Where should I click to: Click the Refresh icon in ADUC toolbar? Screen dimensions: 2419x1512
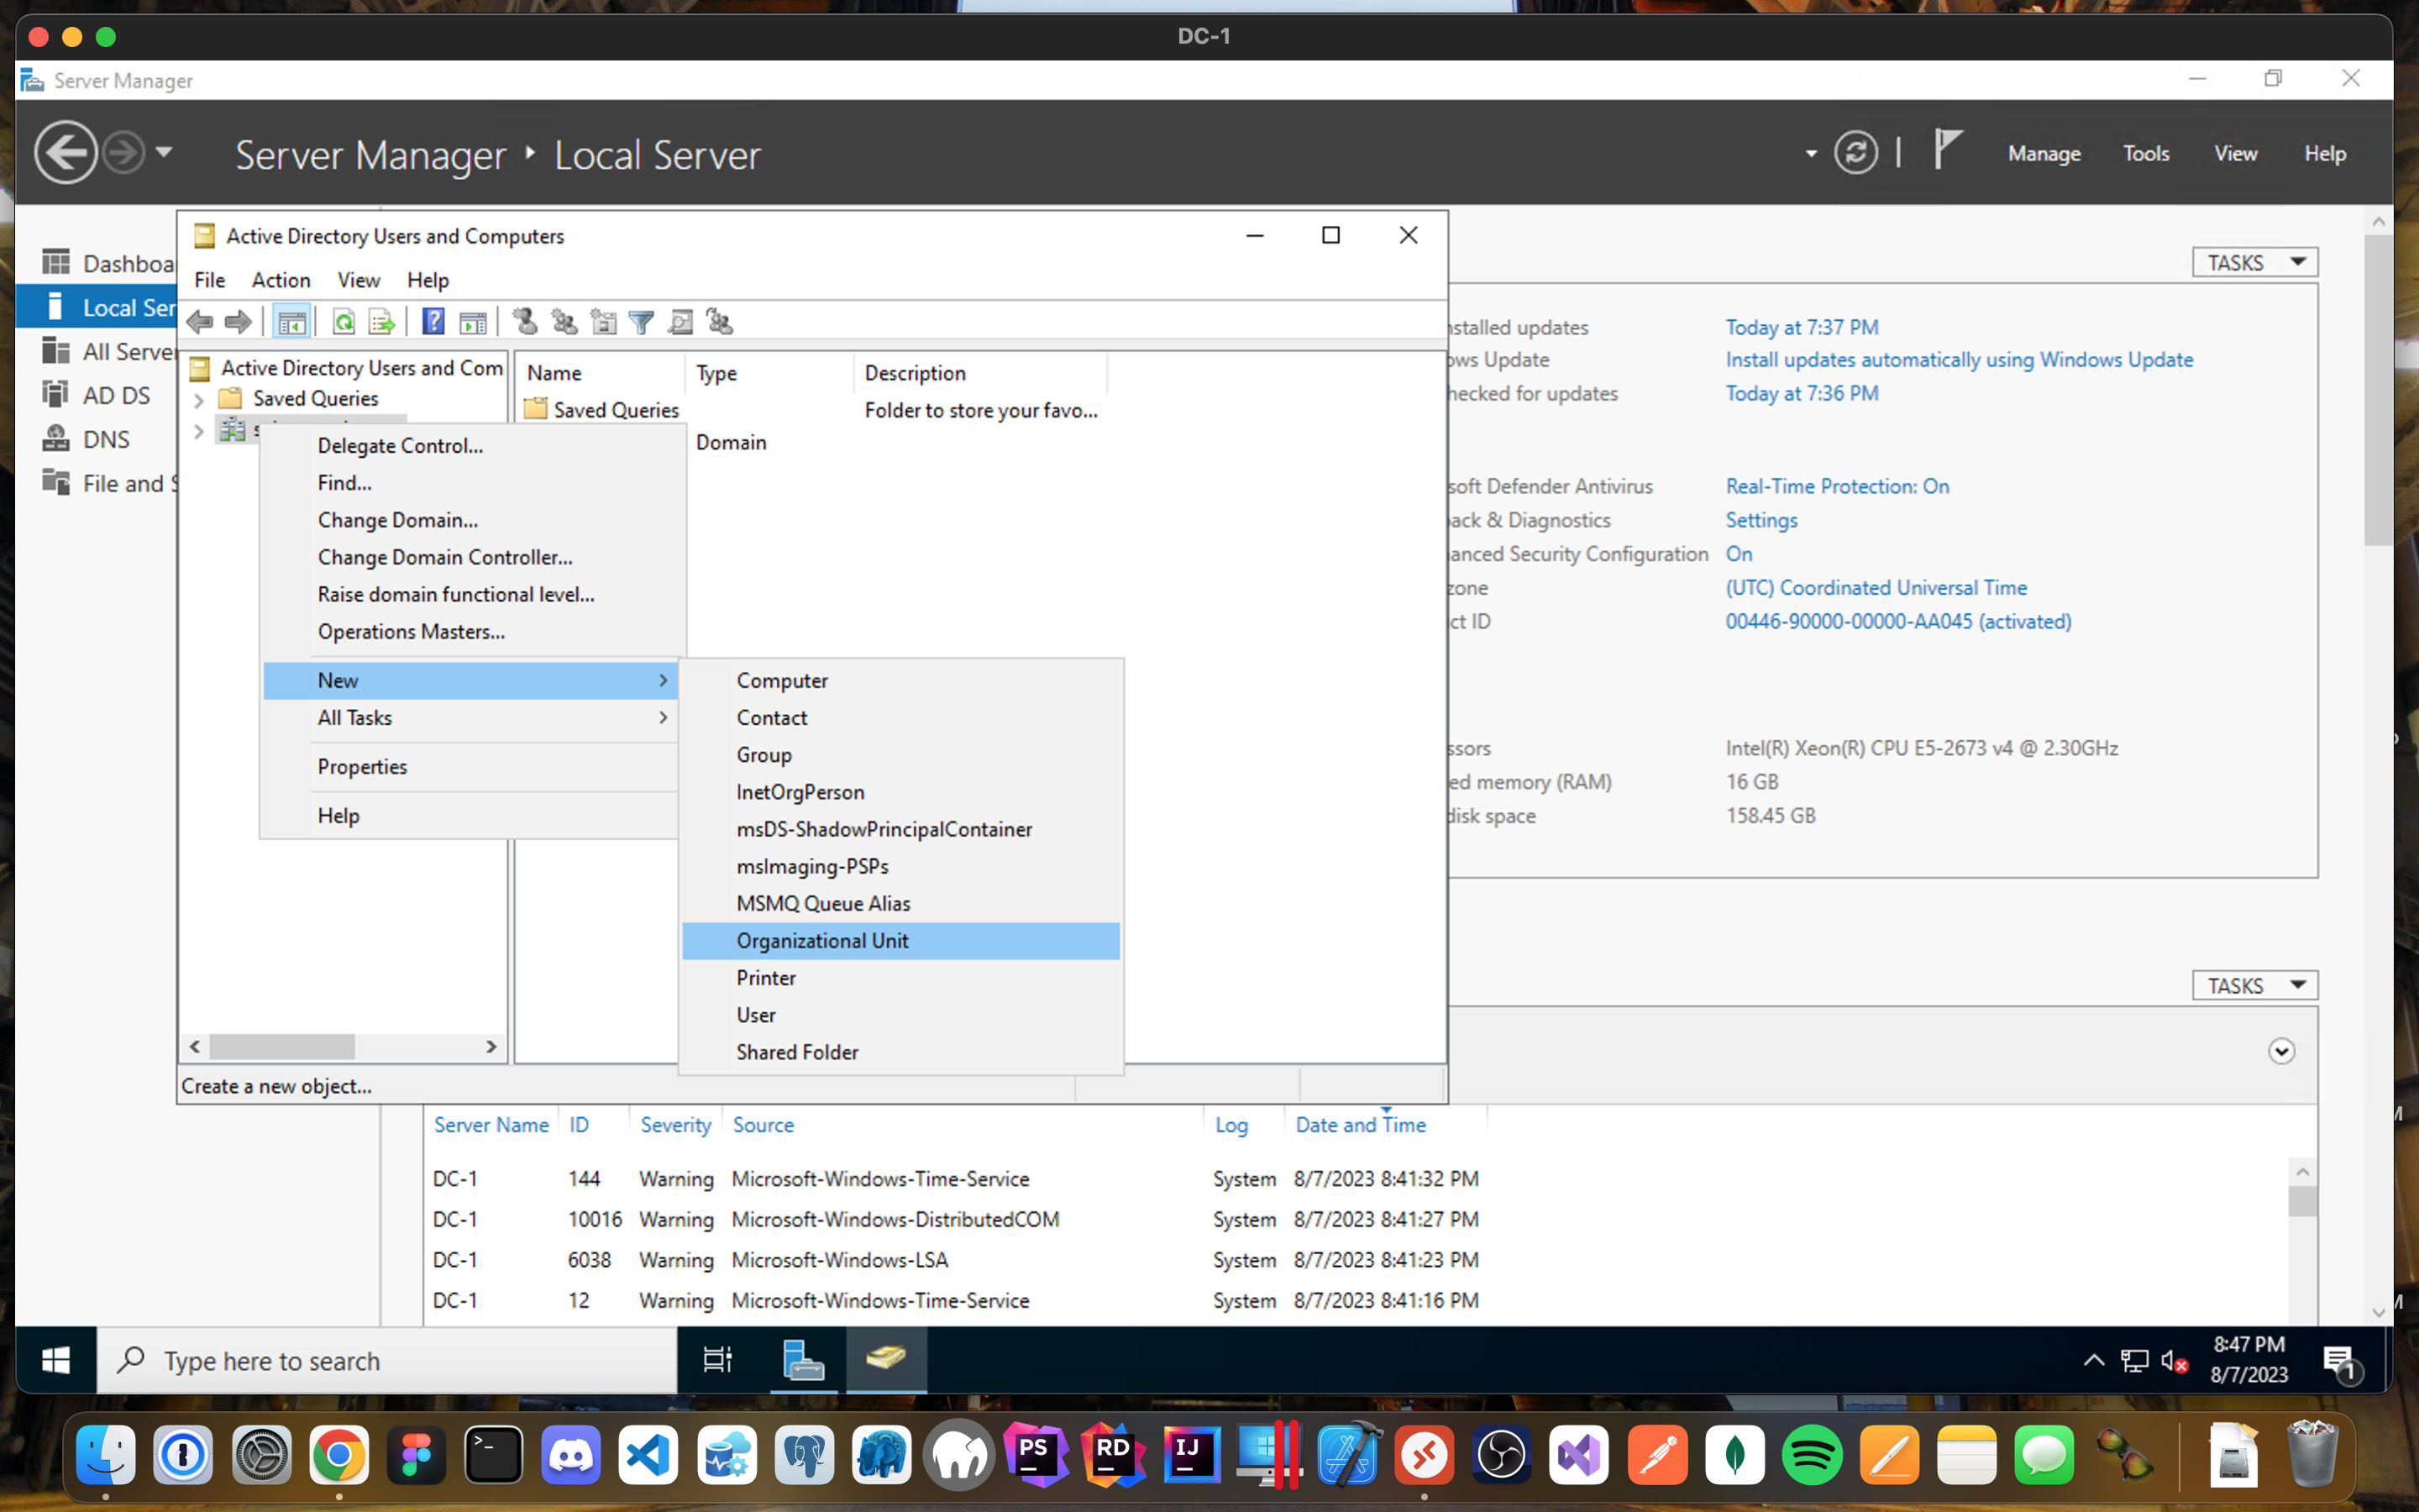tap(343, 322)
